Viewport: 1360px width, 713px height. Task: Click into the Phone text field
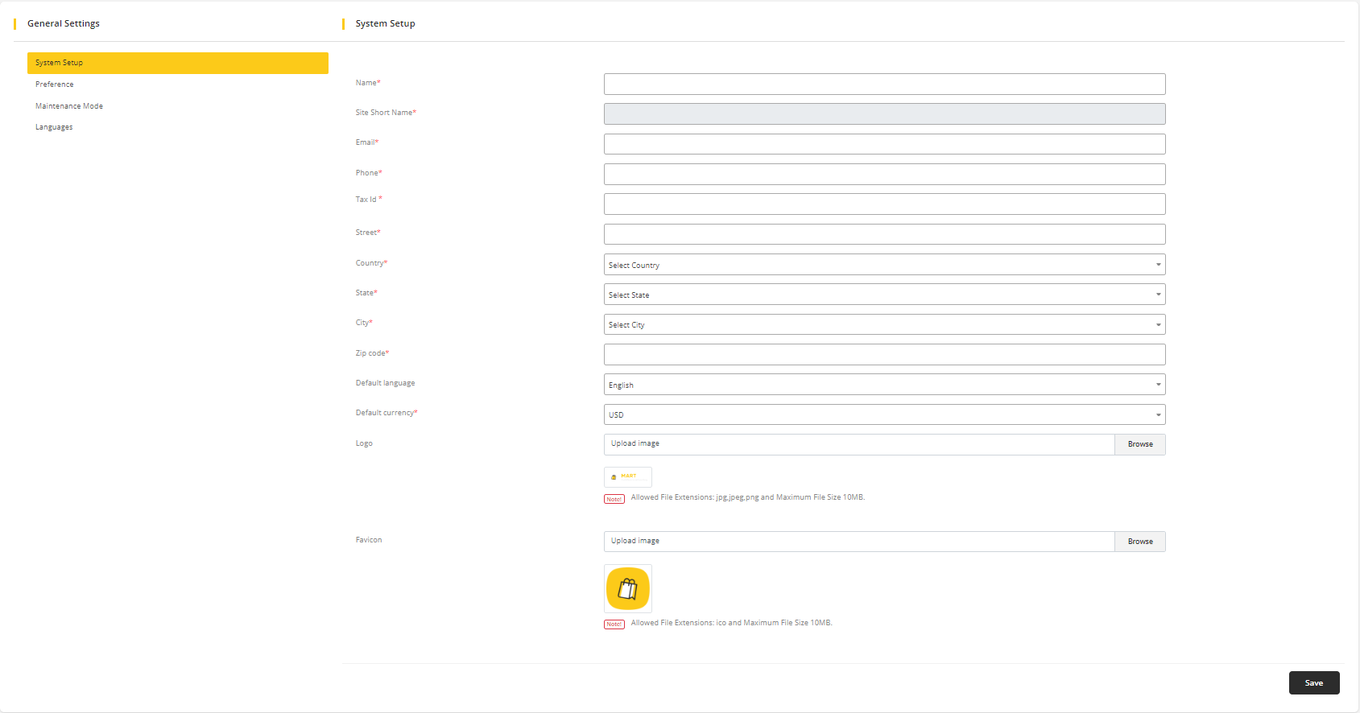(x=883, y=174)
